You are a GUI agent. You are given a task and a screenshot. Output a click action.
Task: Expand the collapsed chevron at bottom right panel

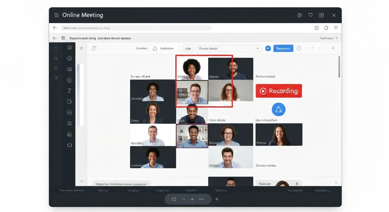(336, 182)
